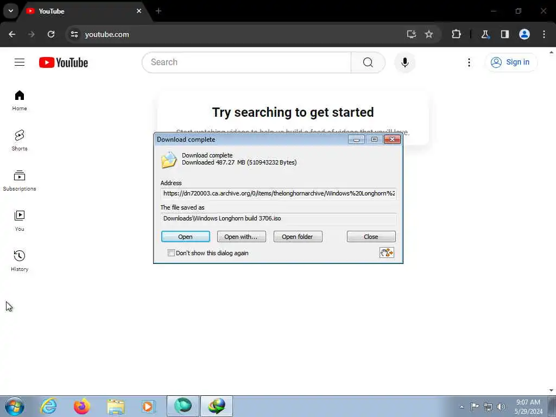
Task: Click the download Address URL field
Action: click(x=279, y=194)
